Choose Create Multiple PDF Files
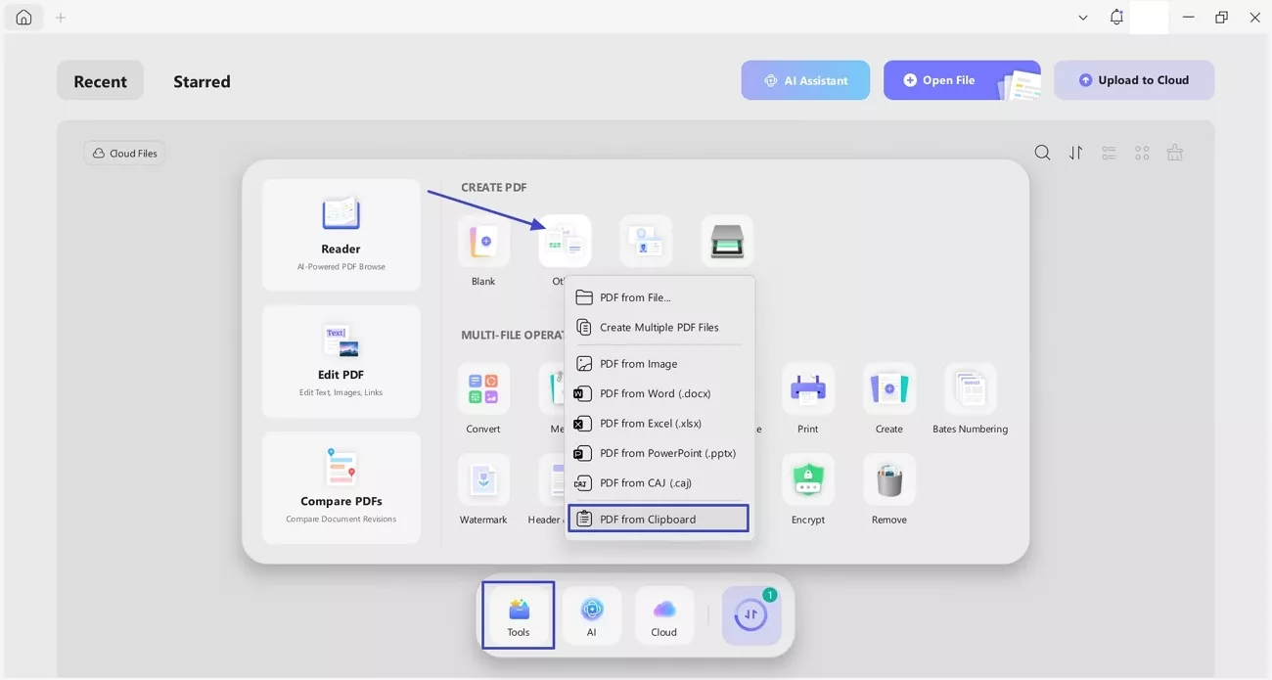The width and height of the screenshot is (1272, 680). point(659,328)
